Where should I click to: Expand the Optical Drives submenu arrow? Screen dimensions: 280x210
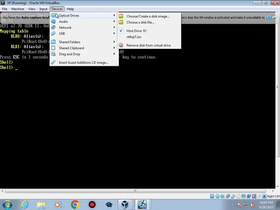[x=114, y=15]
